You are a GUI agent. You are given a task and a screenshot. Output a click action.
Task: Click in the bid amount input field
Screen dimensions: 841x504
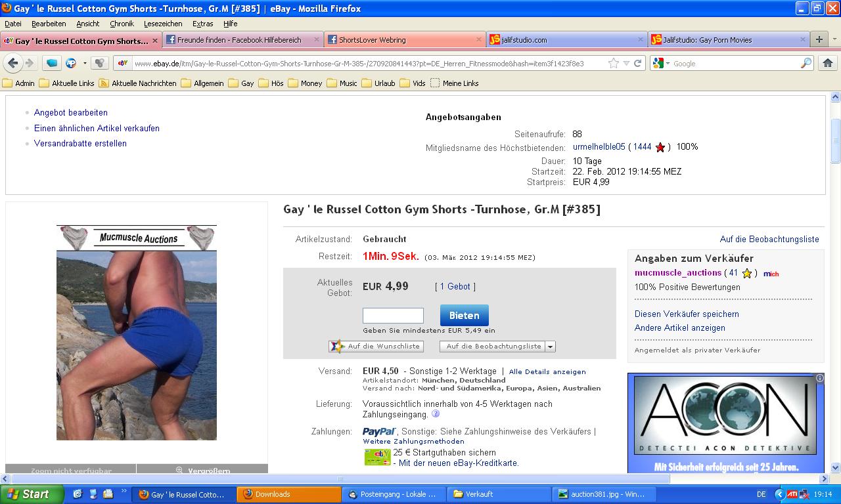[393, 316]
